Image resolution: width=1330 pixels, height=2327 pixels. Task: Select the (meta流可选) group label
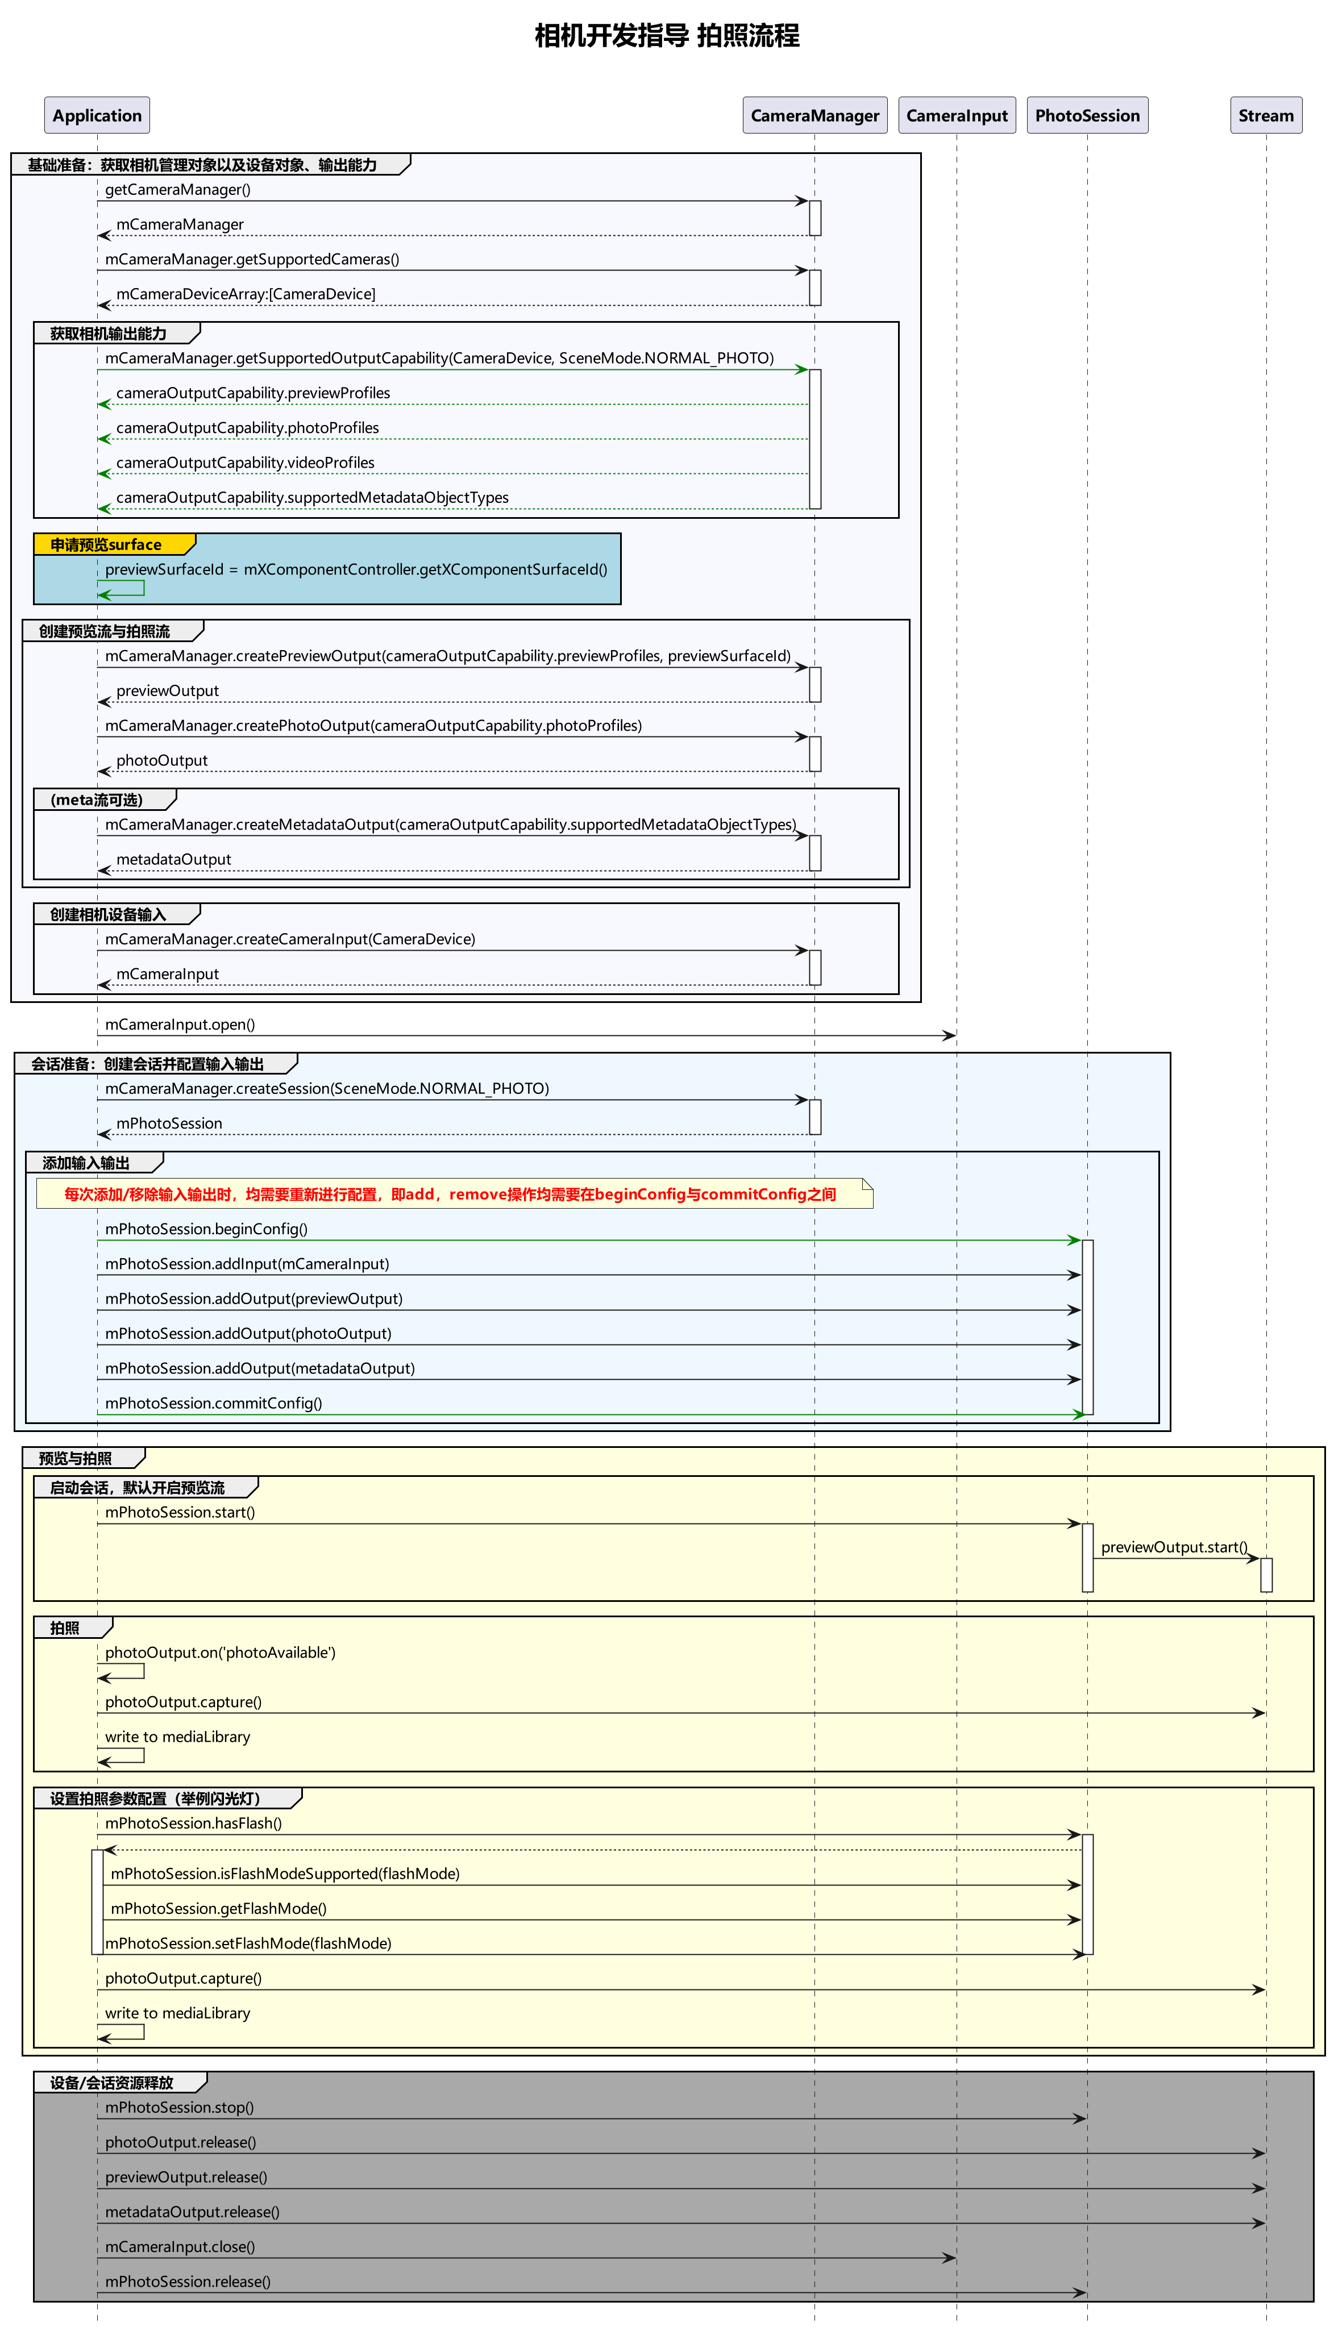pyautogui.click(x=97, y=800)
